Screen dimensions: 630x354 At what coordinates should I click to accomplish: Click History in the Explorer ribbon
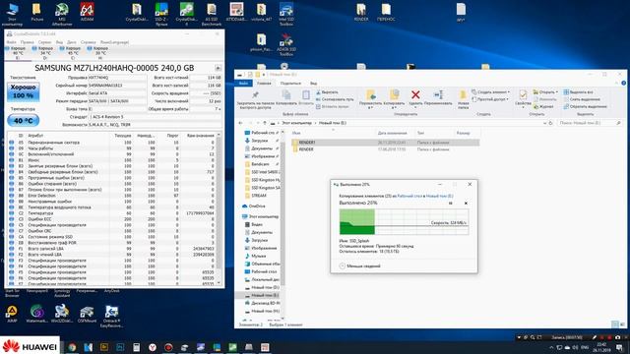(543, 106)
